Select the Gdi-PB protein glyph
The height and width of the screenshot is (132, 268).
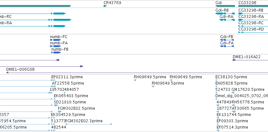pos(227,40)
